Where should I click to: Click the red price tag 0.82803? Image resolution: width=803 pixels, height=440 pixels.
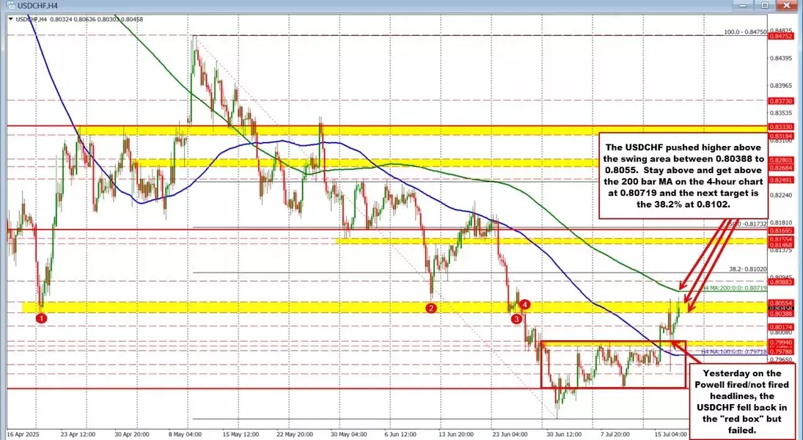(780, 161)
